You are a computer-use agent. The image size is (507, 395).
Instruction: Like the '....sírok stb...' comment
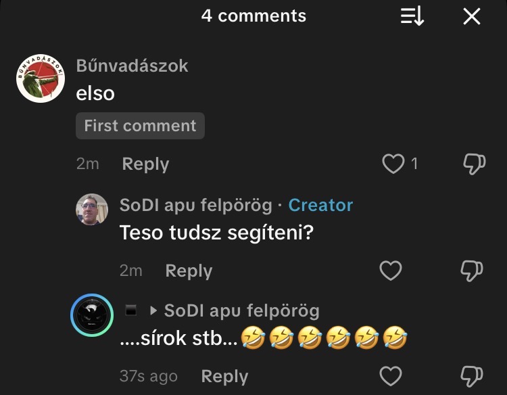(391, 376)
